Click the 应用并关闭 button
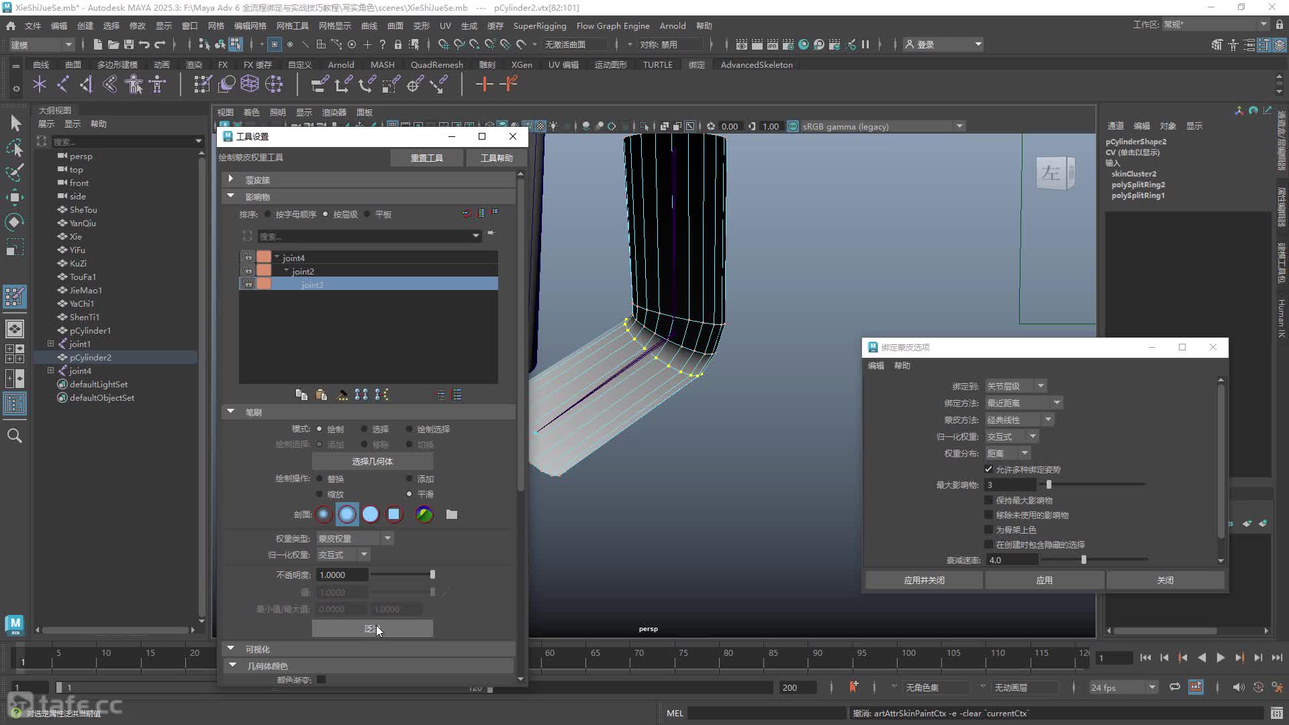This screenshot has width=1289, height=725. 924,580
